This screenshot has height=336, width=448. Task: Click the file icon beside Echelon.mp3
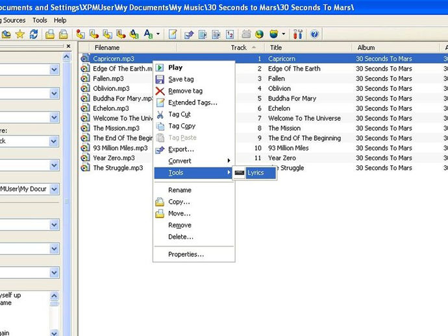point(85,108)
